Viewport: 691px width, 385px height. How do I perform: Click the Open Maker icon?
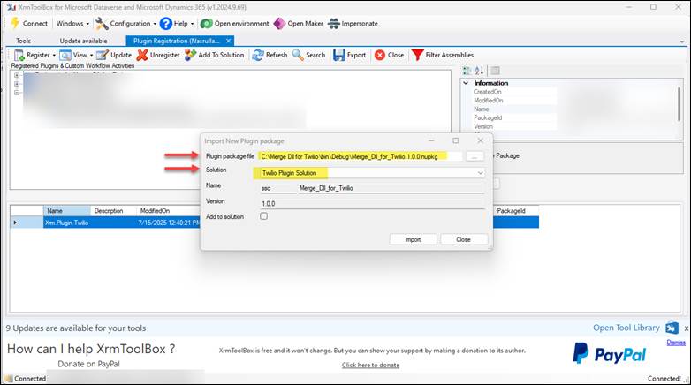pyautogui.click(x=279, y=23)
